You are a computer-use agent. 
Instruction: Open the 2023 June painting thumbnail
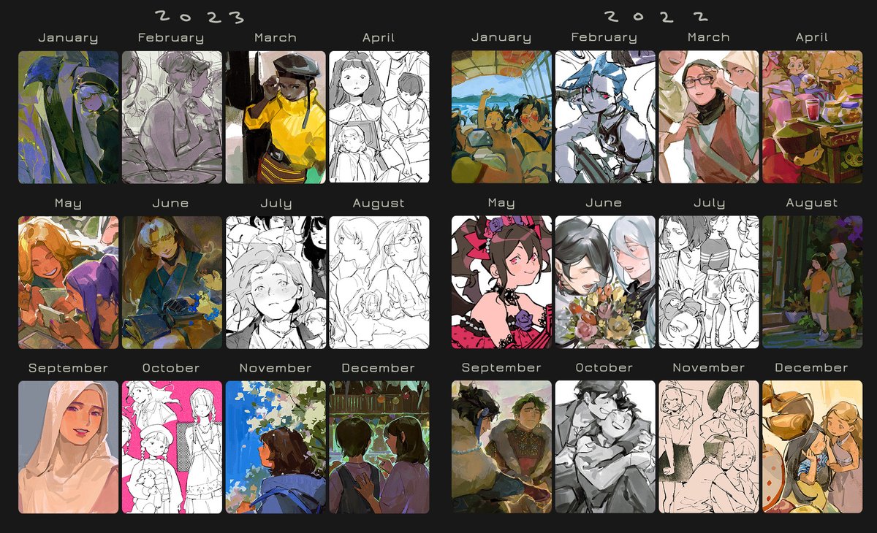pyautogui.click(x=172, y=283)
